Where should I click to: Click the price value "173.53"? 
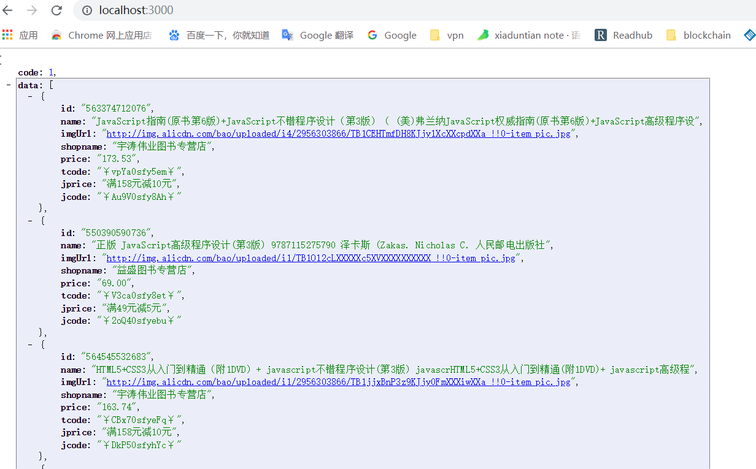[118, 159]
